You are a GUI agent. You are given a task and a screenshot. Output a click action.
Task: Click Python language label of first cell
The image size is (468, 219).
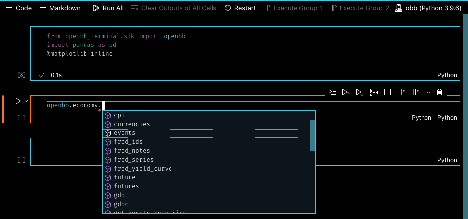tap(447, 75)
